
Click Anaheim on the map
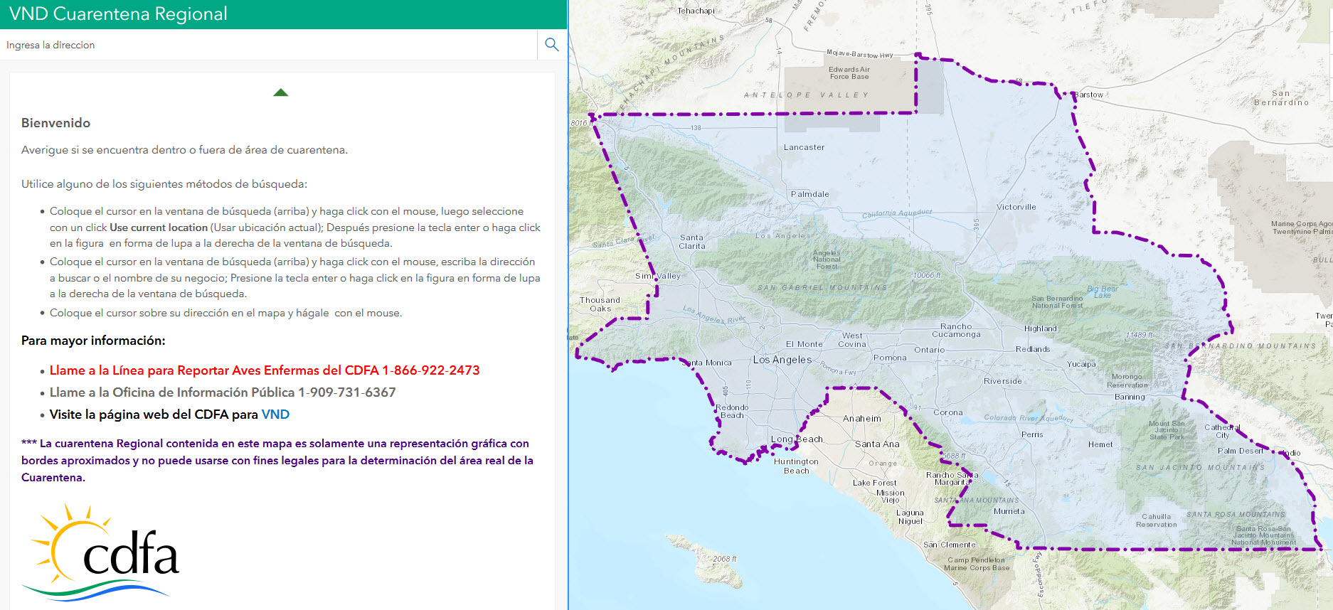[x=861, y=419]
